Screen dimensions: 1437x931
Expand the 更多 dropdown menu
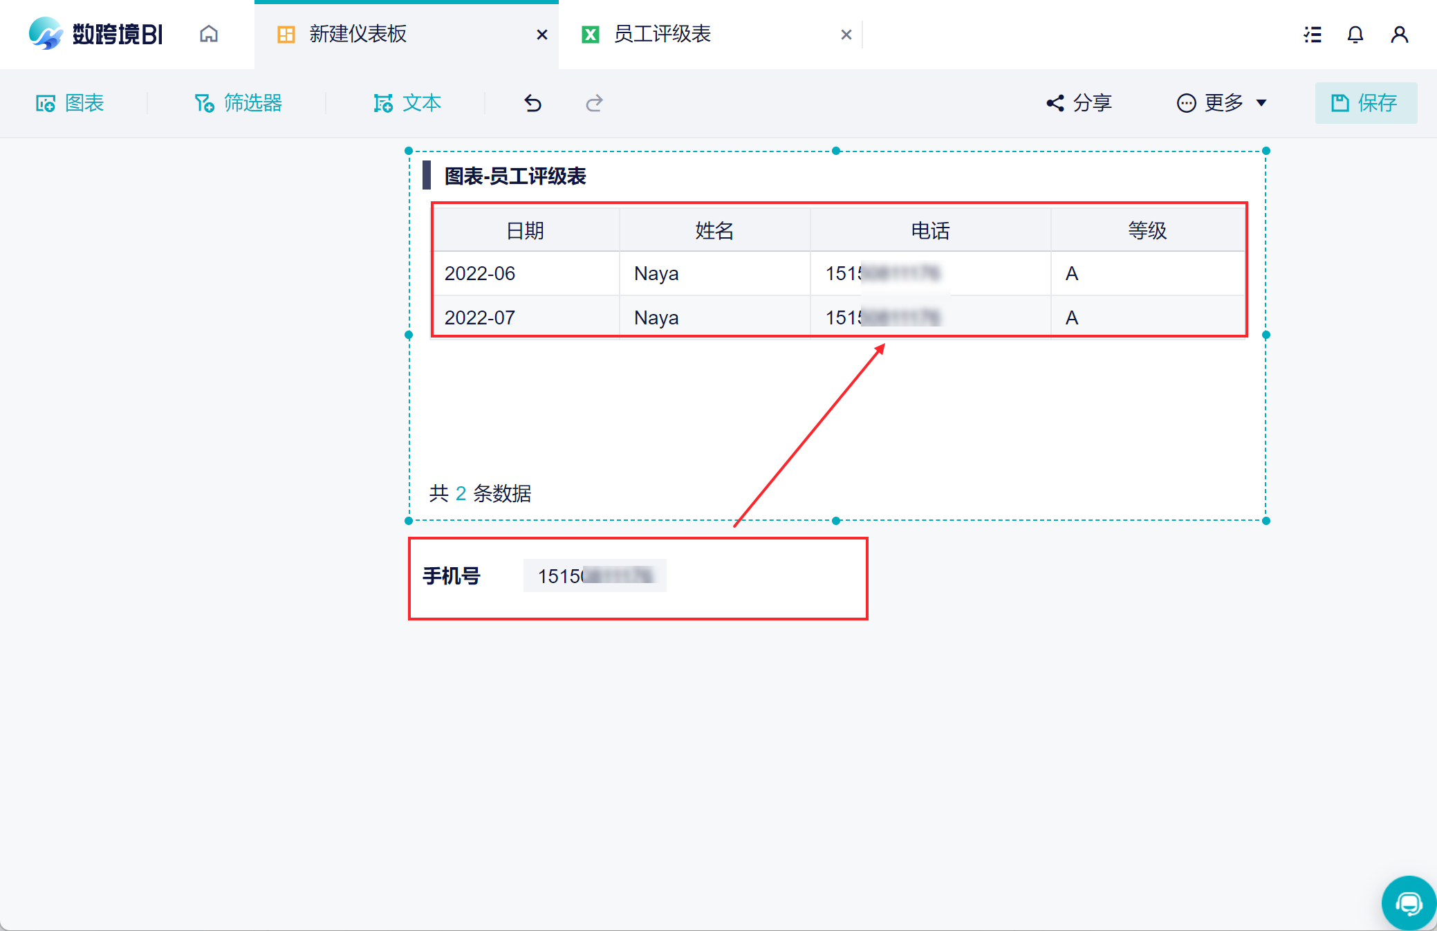(x=1222, y=103)
